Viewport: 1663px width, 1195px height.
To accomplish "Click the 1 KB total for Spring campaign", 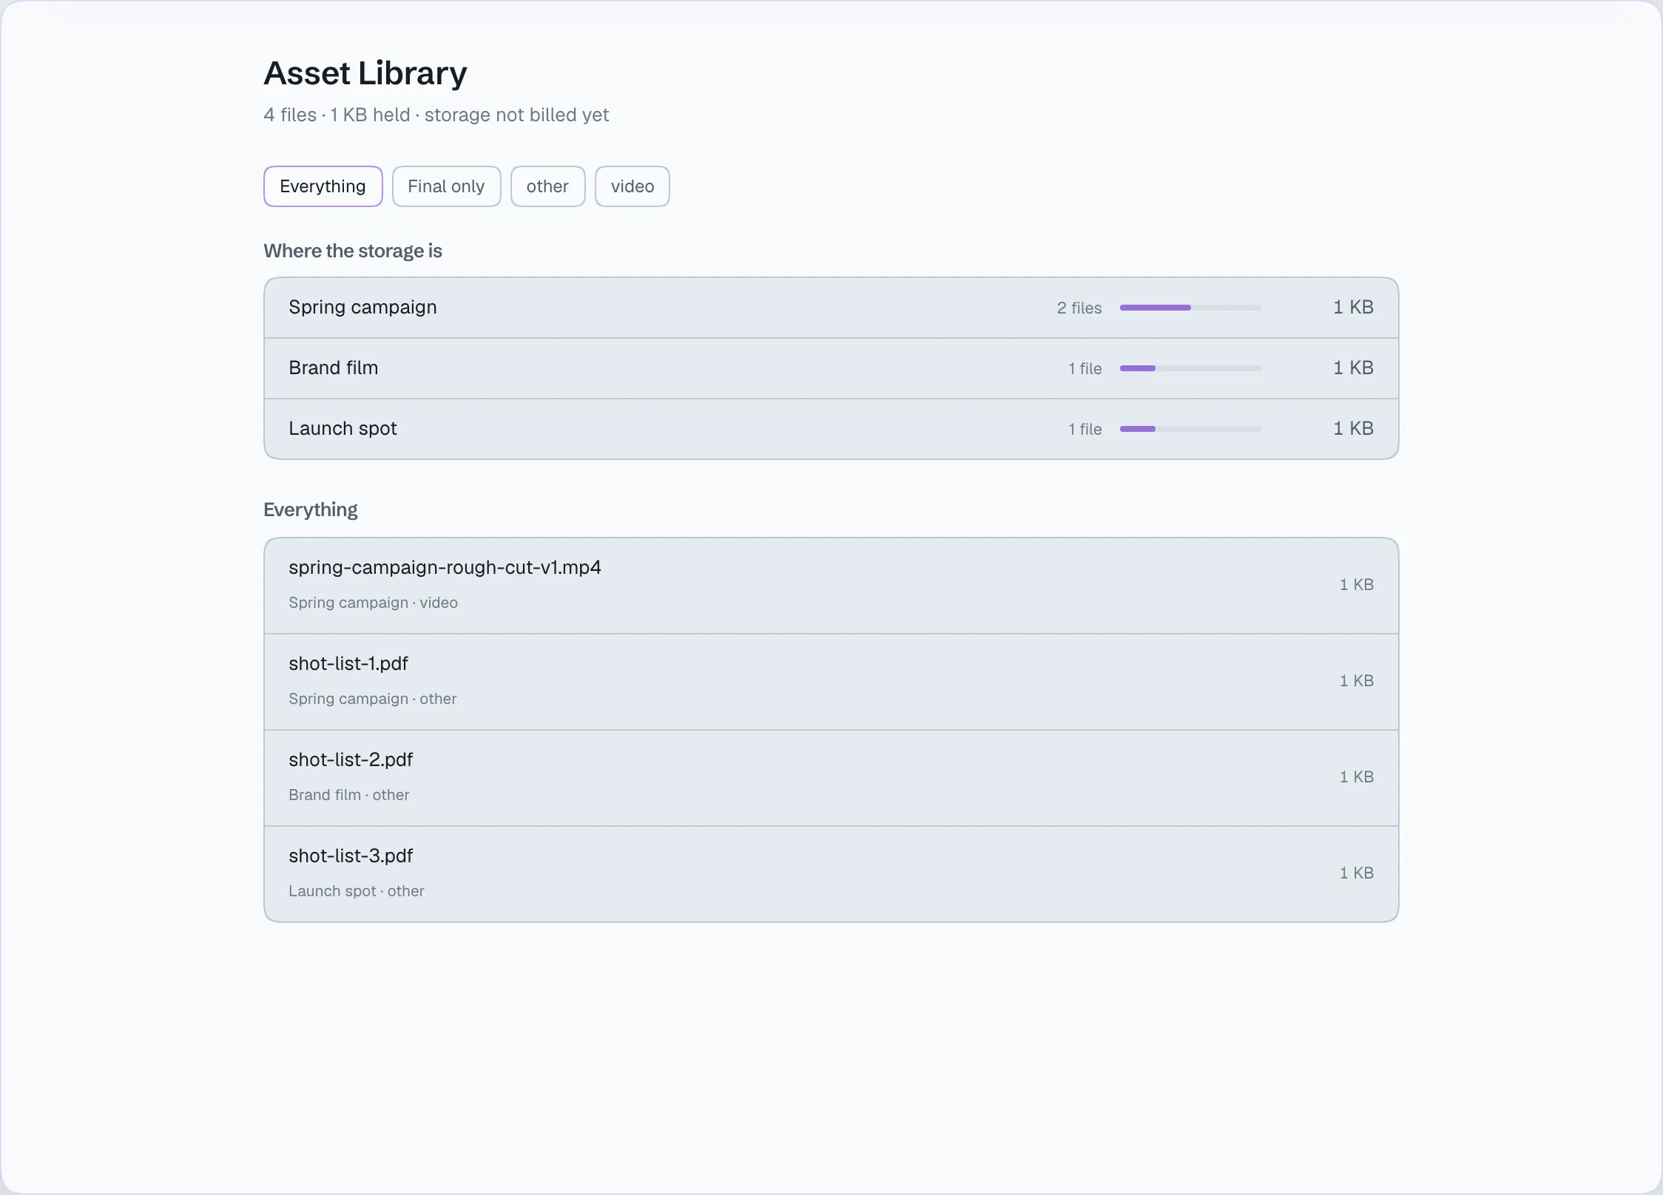I will [x=1353, y=308].
